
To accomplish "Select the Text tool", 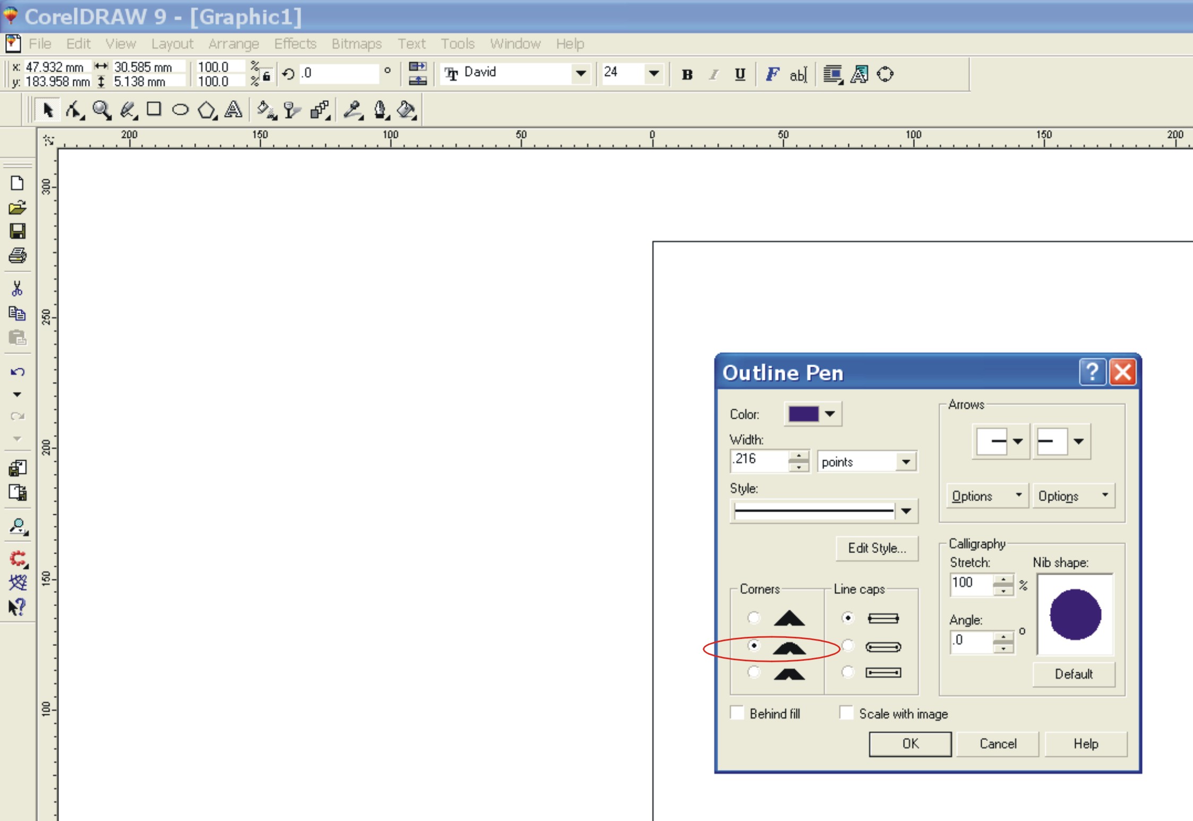I will [233, 110].
